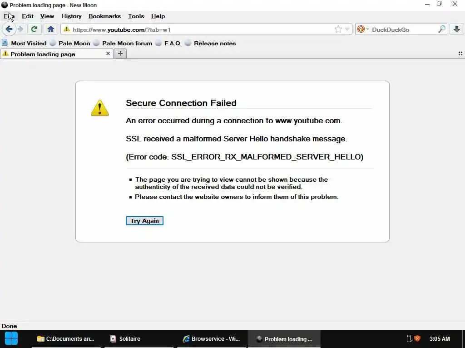The image size is (465, 348).
Task: Minimize the New Moon window
Action: point(427,5)
